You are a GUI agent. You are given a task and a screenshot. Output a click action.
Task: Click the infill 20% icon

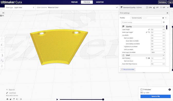(x=147, y=7)
